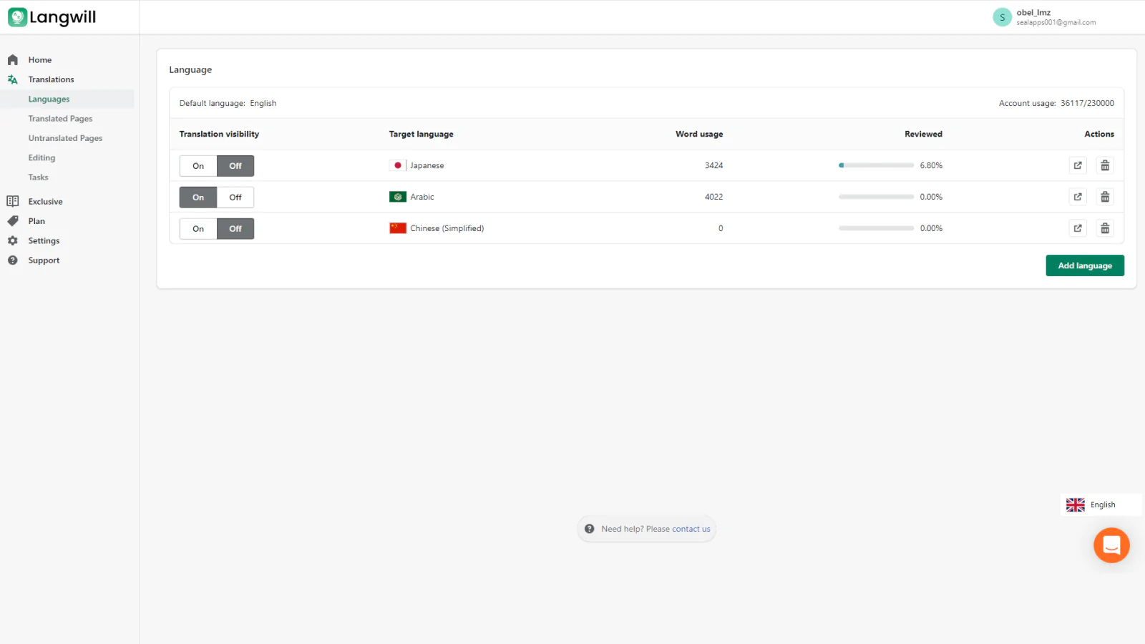Collapse the Translations sidebar section

tap(51, 79)
